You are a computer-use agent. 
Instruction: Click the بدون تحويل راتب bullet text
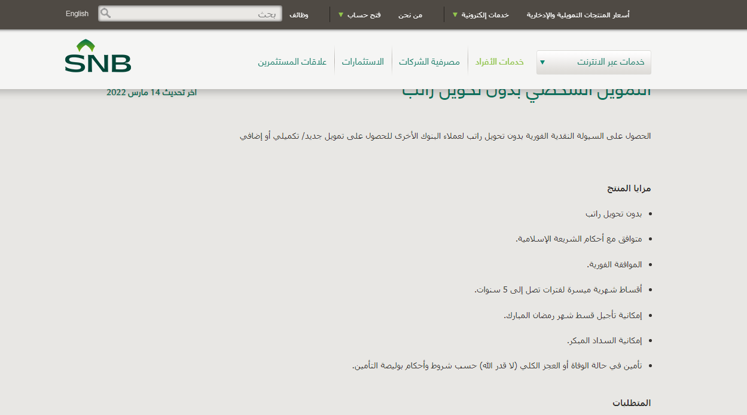click(x=614, y=213)
